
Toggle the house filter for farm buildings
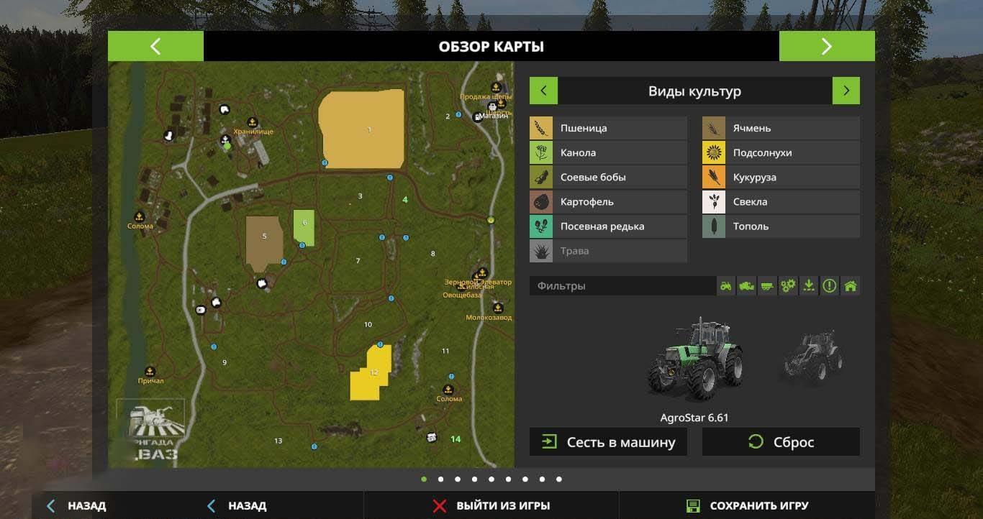point(851,286)
